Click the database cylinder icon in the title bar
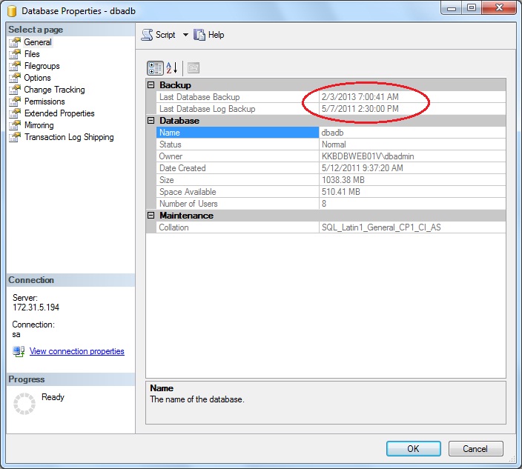This screenshot has width=522, height=469. 12,11
